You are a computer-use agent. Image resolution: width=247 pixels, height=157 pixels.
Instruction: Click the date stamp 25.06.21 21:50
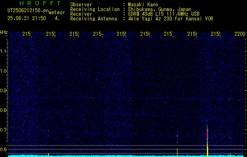click(x=27, y=18)
